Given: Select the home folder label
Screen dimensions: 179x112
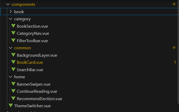Looking at the screenshot, I should point(20,77).
